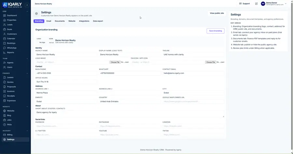The width and height of the screenshot is (293, 154).
Task: Click the Bookings icon
Action: pos(5,43)
